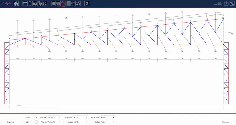This screenshot has height=125, width=236.
Task: Select the active red truss icon
Action: click(x=63, y=4)
